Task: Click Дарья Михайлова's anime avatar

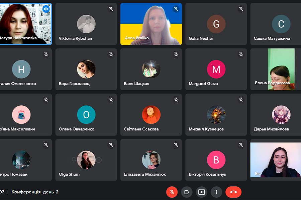Action: (x=281, y=115)
